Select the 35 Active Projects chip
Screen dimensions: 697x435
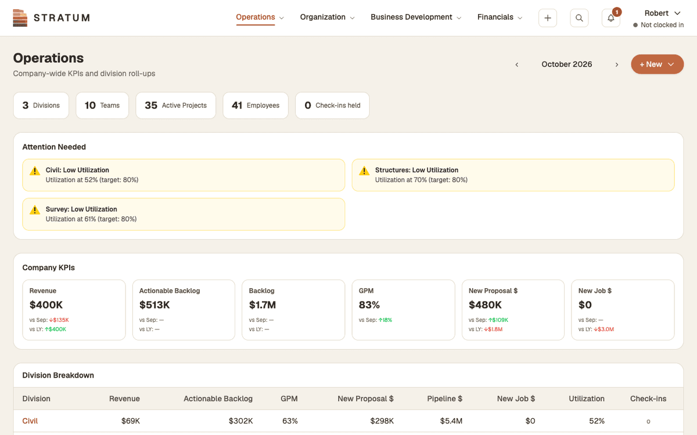[176, 106]
